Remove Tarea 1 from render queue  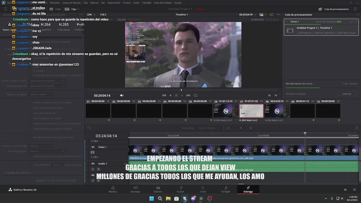tap(356, 22)
